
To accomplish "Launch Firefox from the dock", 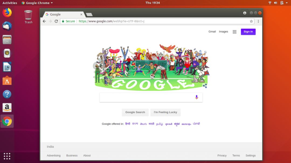I will coord(7,13).
